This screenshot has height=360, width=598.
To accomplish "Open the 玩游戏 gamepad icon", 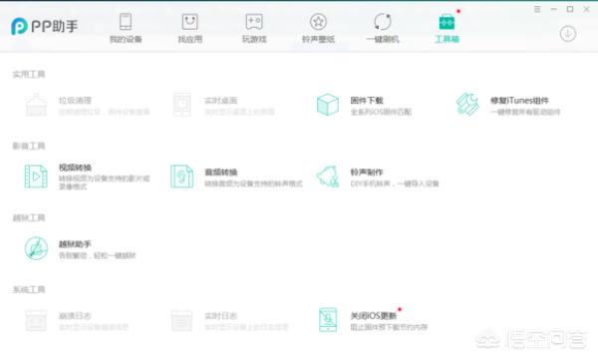I will pos(254,22).
